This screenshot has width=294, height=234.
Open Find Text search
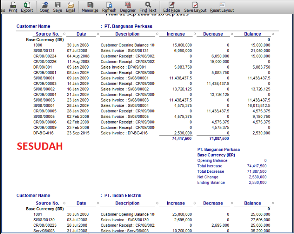click(x=148, y=7)
